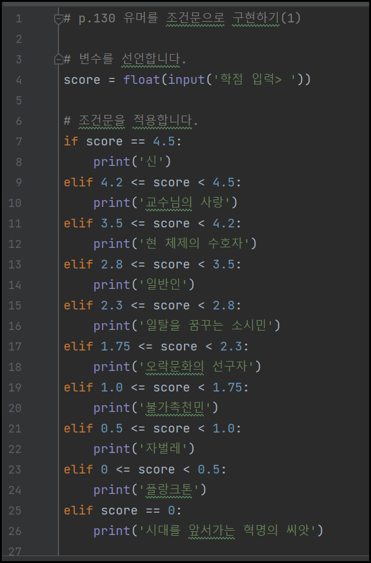This screenshot has width=371, height=563.
Task: Click the string '일반인'
Action: tap(163, 285)
